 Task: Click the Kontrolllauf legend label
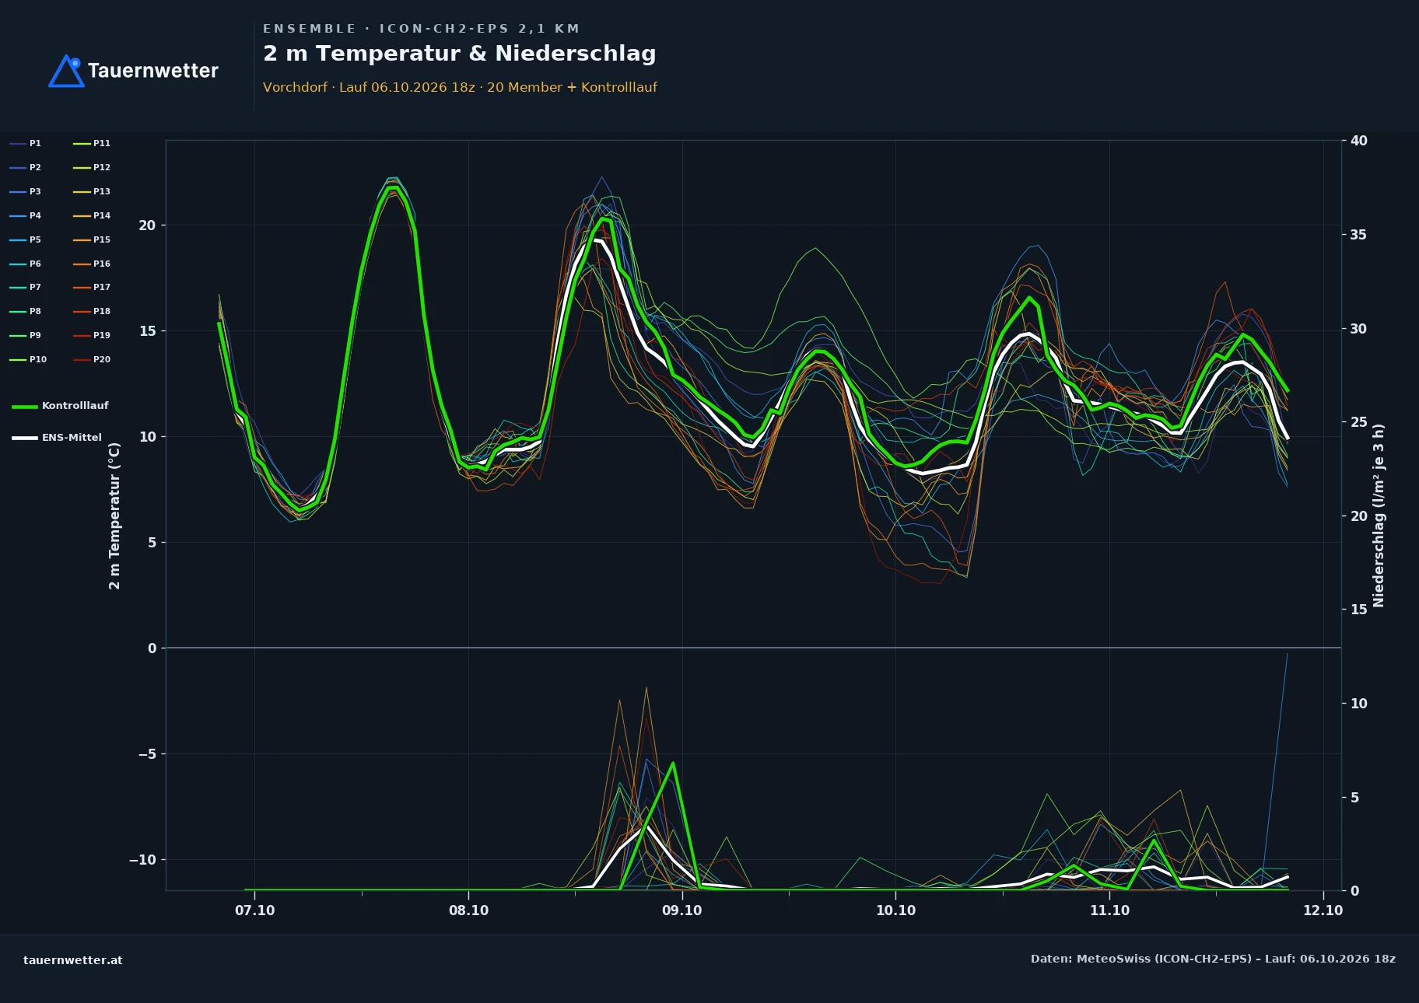pyautogui.click(x=75, y=406)
